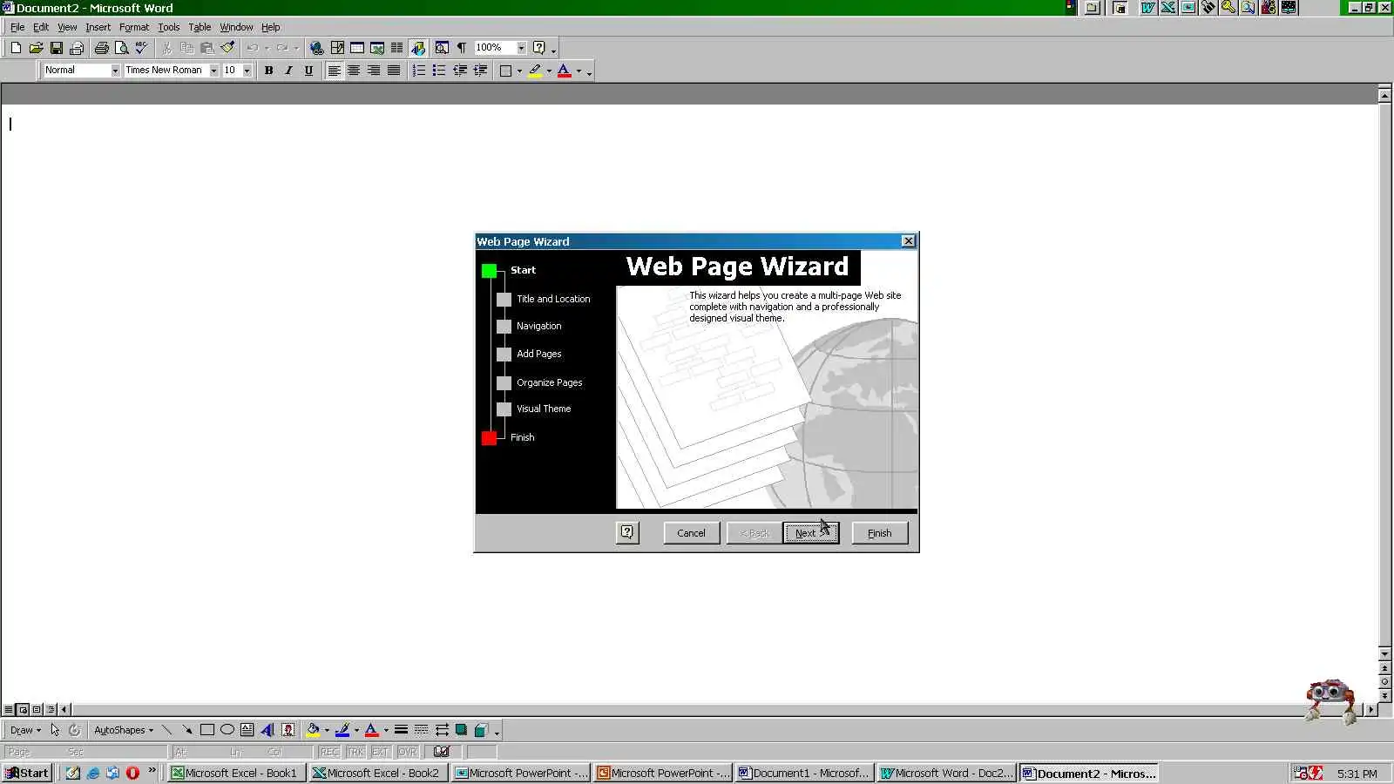Open the font size dropdown
This screenshot has height=784, width=1394.
click(247, 71)
